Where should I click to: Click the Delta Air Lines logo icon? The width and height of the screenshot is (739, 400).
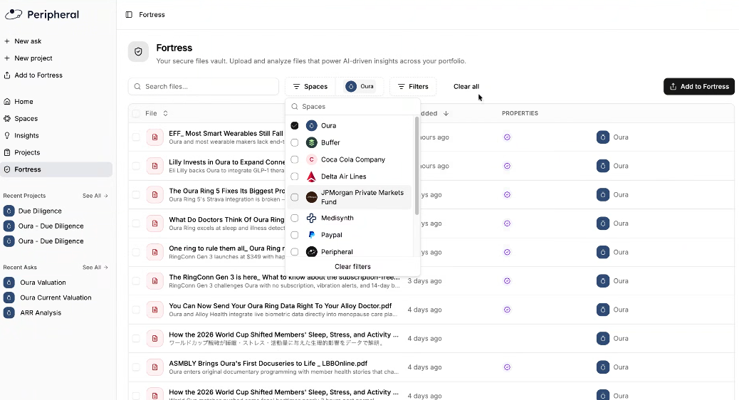pos(312,177)
